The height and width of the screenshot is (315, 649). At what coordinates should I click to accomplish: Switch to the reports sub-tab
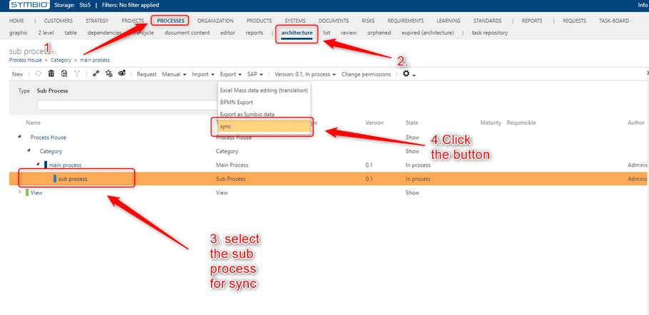point(254,33)
